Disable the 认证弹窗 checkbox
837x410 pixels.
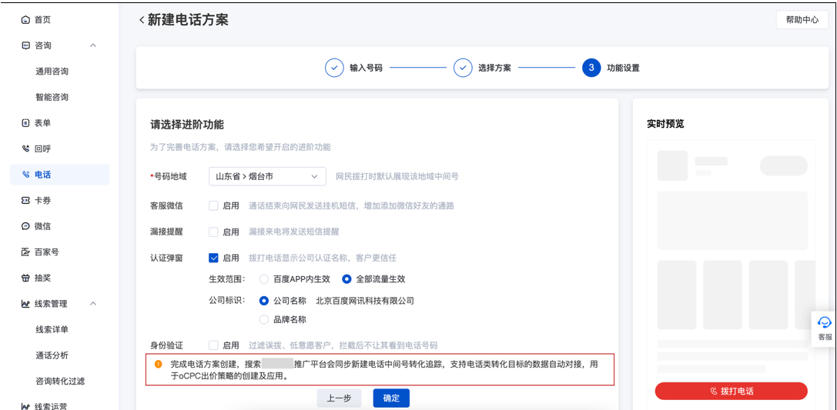tap(213, 258)
